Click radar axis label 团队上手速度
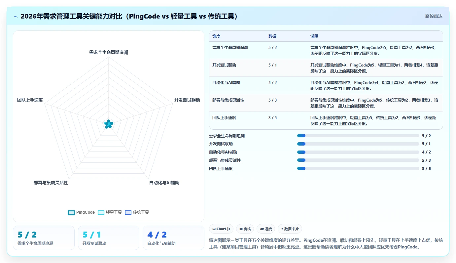This screenshot has height=263, width=456. pos(30,100)
